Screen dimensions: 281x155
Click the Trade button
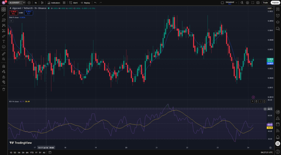pyautogui.click(x=265, y=3)
